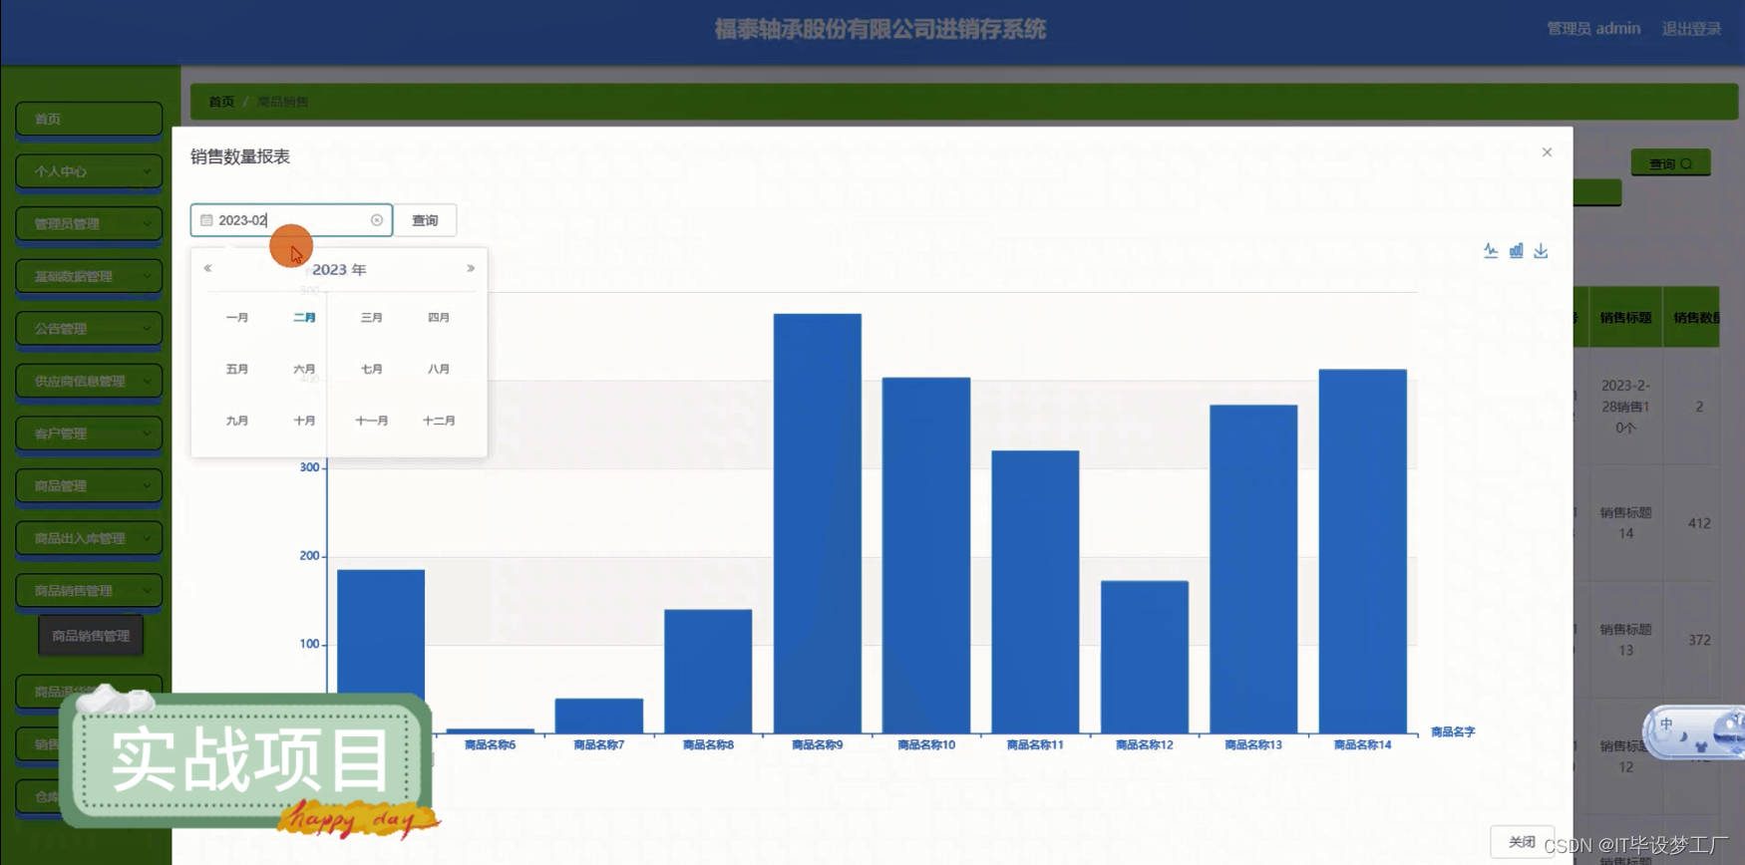Screen dimensions: 1745x865
Task: Click the input method 中 indicator
Action: [x=1667, y=724]
